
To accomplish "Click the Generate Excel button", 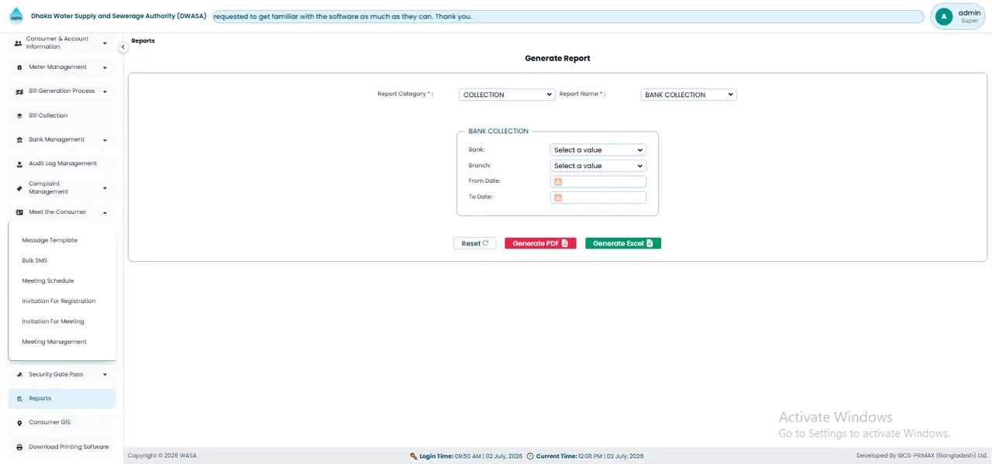I will [623, 243].
